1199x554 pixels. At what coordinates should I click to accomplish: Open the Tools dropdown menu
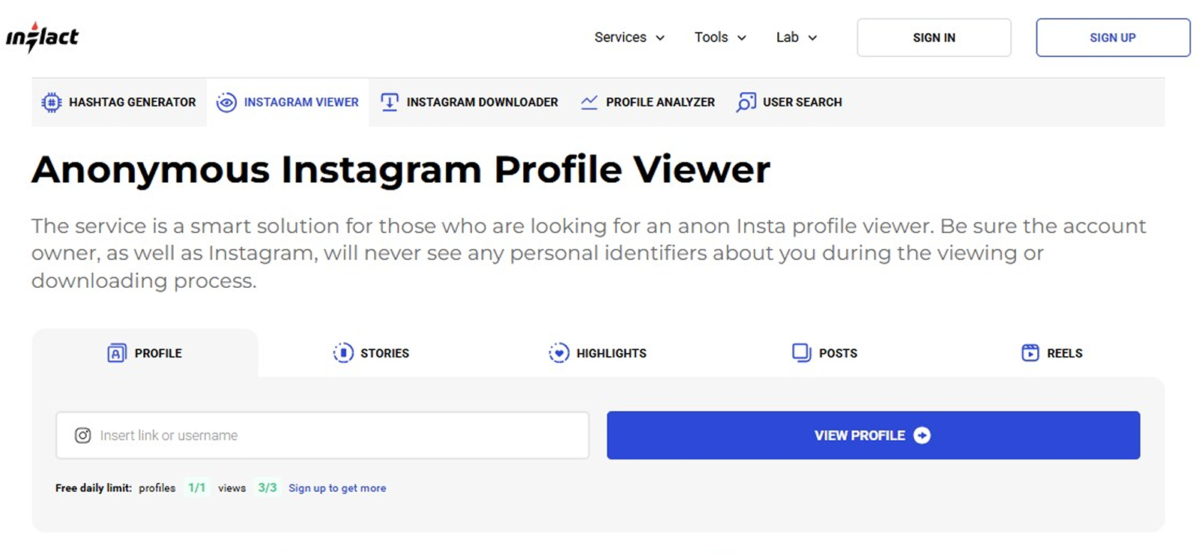(720, 37)
